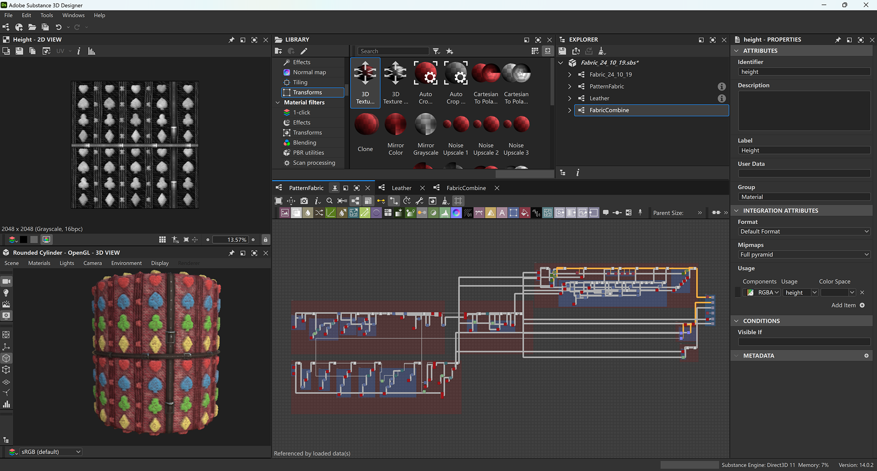Viewport: 877px width, 471px height.
Task: Click the info icon in 2D view toolbar
Action: click(79, 51)
